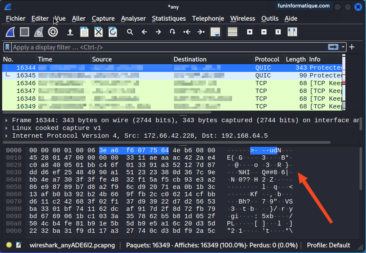Sort packets by the Source column
Screen dimensions: 366x253
coord(131,59)
